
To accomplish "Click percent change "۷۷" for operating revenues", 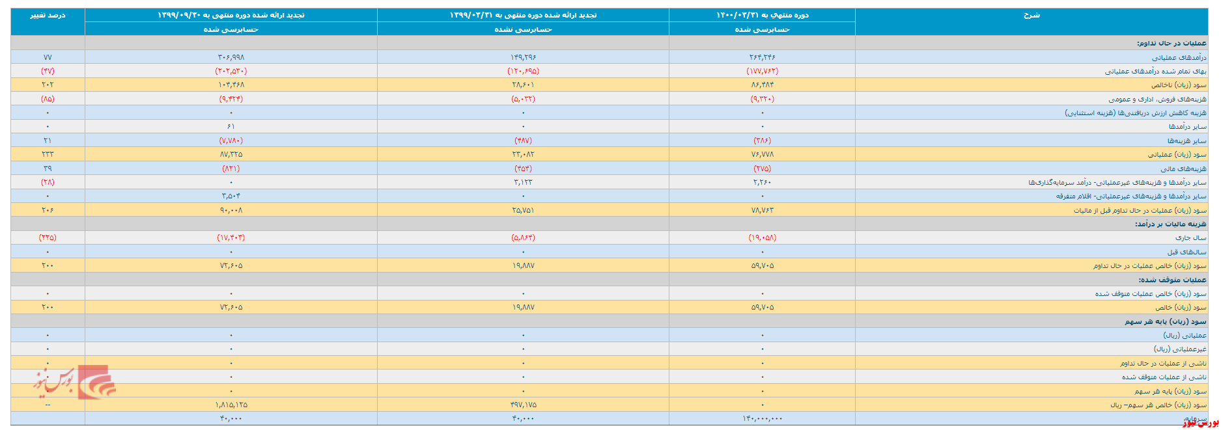I will tap(48, 57).
